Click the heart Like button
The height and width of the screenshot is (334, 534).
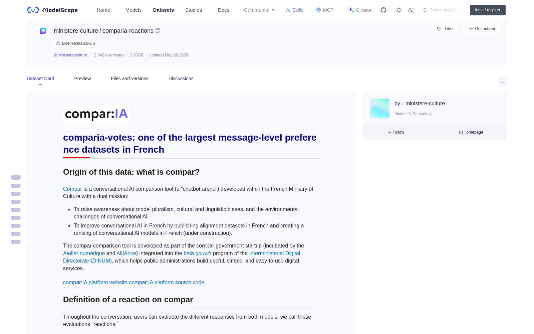pos(444,29)
